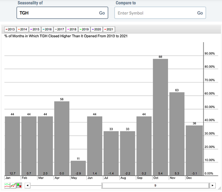Click the separate-lines chart mode icon
This screenshot has width=222, height=192.
pyautogui.click(x=7, y=185)
